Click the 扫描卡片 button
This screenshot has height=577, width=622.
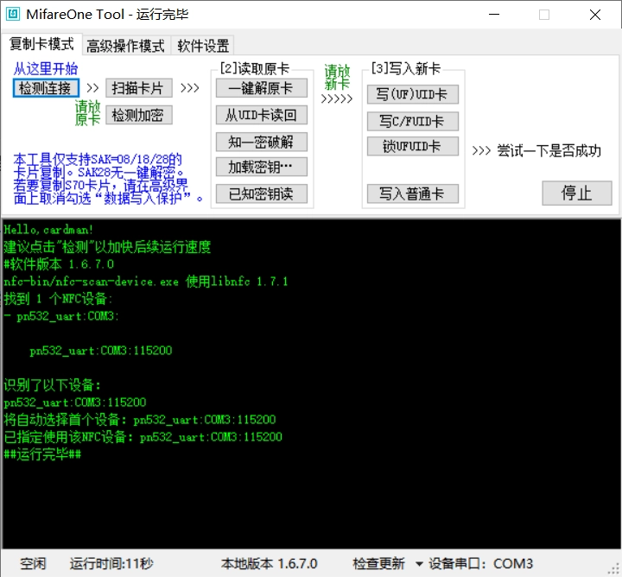[138, 88]
